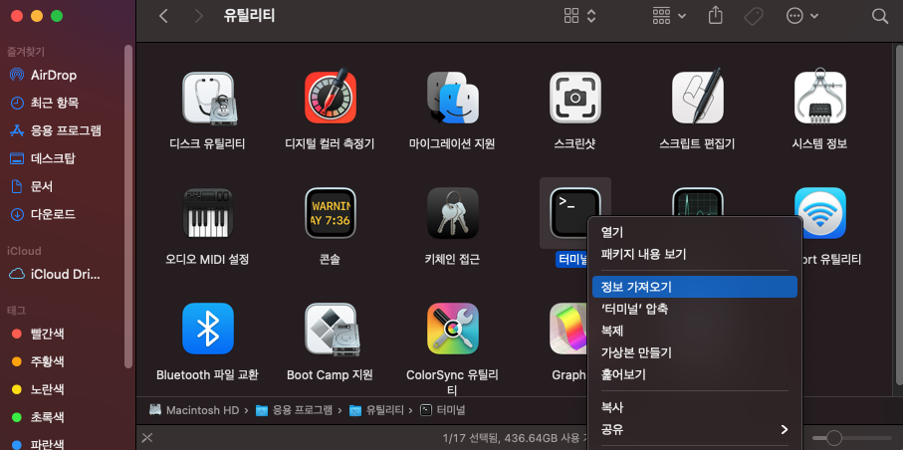Select the ColorSync Utility (유틸리티) icon
The height and width of the screenshot is (450, 903).
coord(453,329)
